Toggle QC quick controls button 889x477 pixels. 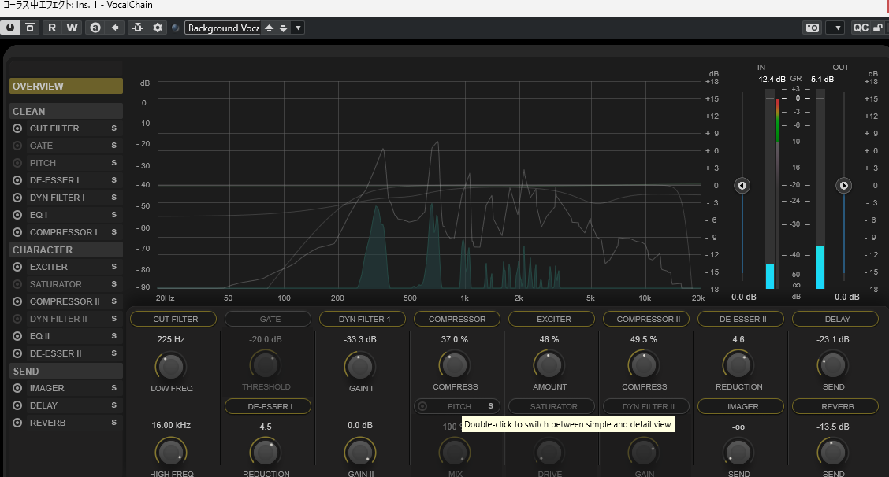click(861, 28)
